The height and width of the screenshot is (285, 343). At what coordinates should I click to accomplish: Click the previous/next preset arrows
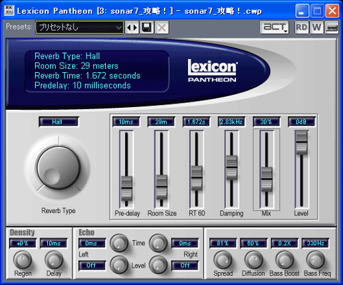click(132, 27)
